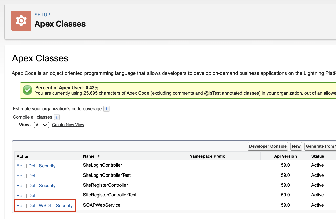This screenshot has width=336, height=219.
Task: Click the Action column header
Action: 23,156
